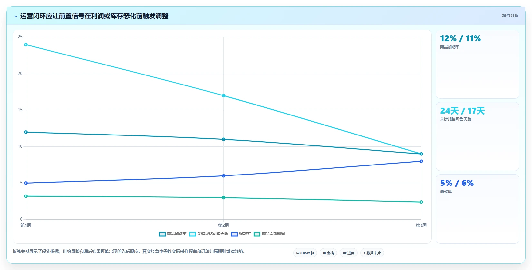Click 商品加购率 data point at 第2周
The height and width of the screenshot is (270, 532).
tap(224, 139)
